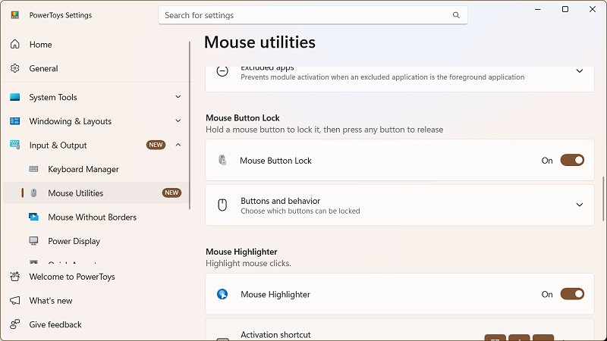Screen dimensions: 607x341
Task: Click the Mouse Utilities sidebar mouse icon
Action: click(x=33, y=193)
